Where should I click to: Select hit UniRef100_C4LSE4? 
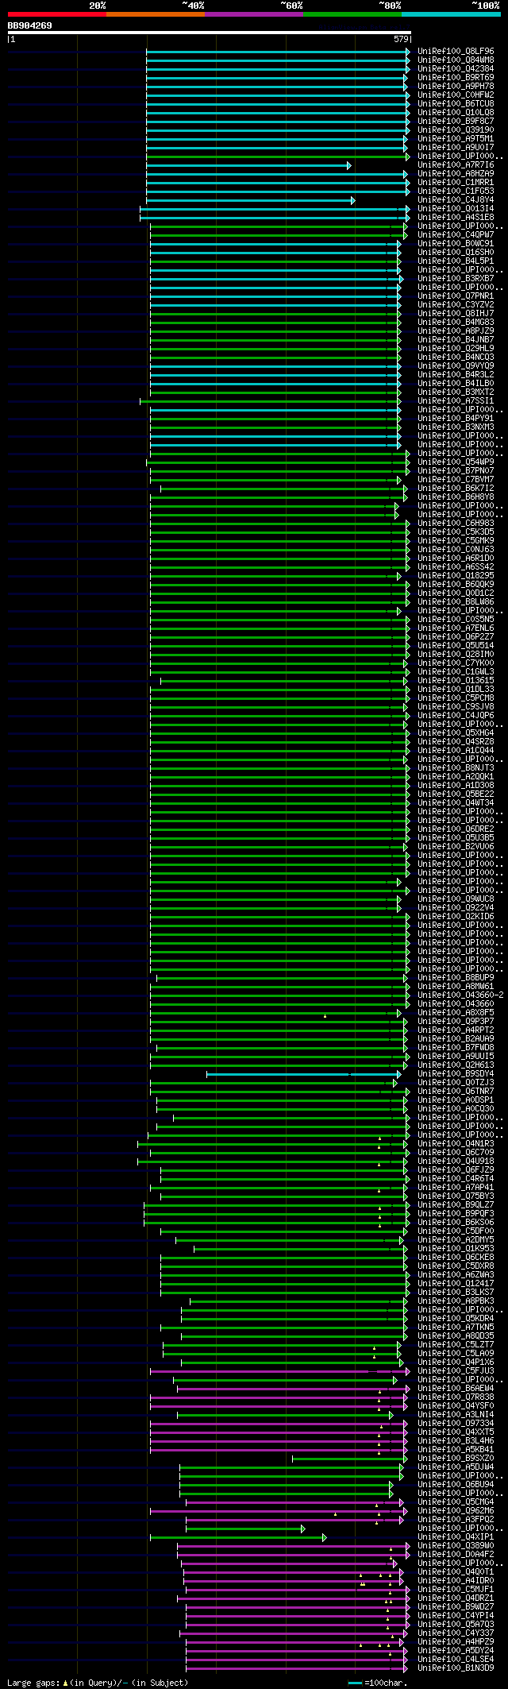tap(456, 1659)
